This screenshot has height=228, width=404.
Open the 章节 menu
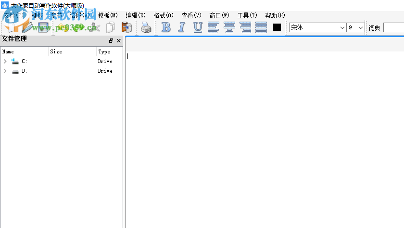pos(56,15)
